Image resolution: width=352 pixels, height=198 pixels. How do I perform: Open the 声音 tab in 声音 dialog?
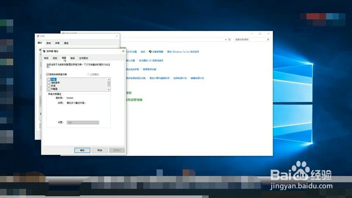click(x=57, y=43)
